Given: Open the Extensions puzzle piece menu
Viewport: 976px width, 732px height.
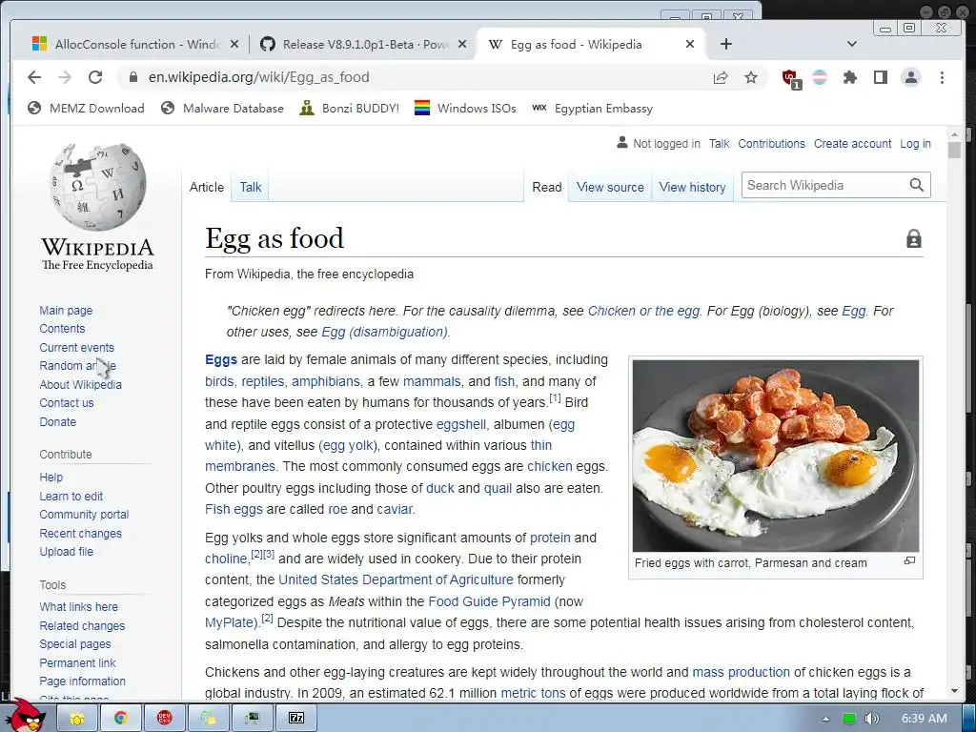Looking at the screenshot, I should point(849,77).
